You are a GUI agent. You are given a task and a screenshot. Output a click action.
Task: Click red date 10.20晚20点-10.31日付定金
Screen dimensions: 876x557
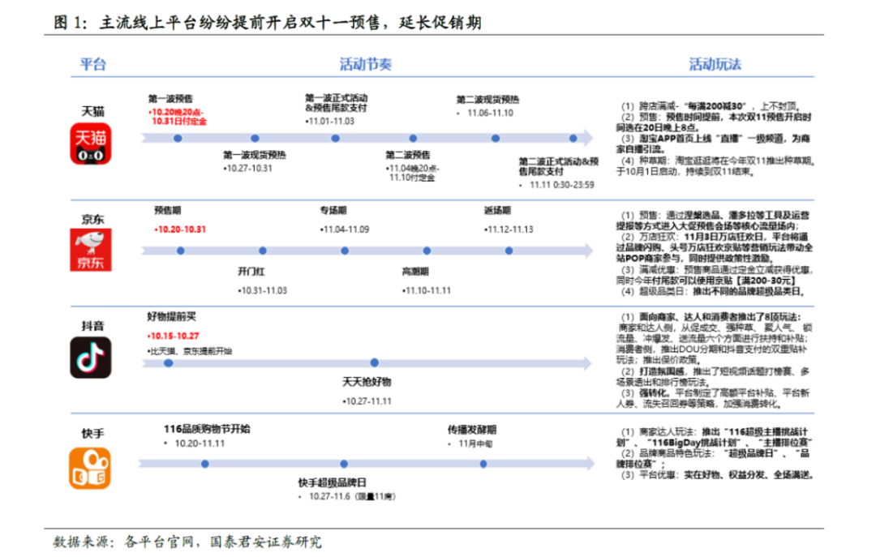pos(178,117)
